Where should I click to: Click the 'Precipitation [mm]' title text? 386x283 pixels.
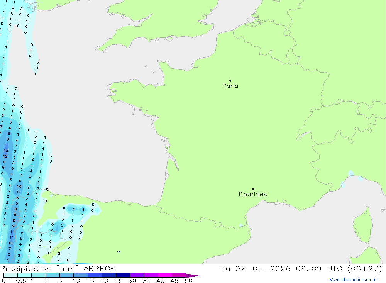point(39,269)
